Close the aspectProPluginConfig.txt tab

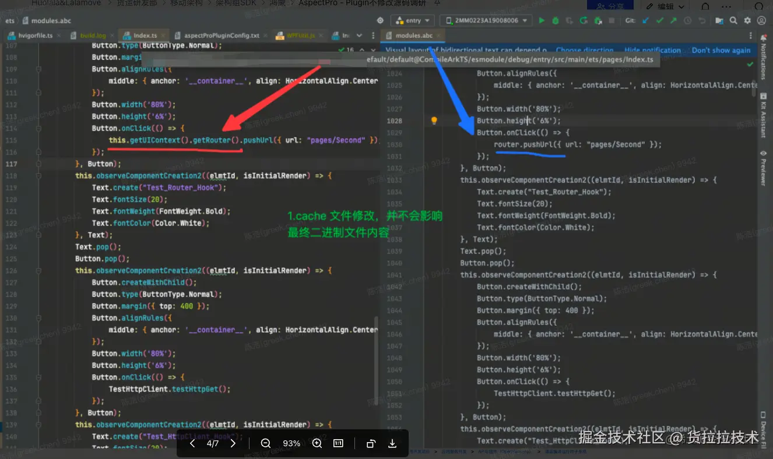click(x=265, y=36)
